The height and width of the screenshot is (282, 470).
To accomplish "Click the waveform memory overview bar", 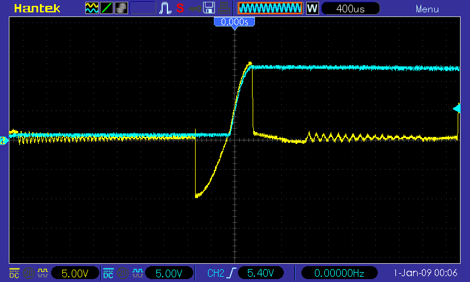I will pyautogui.click(x=270, y=8).
